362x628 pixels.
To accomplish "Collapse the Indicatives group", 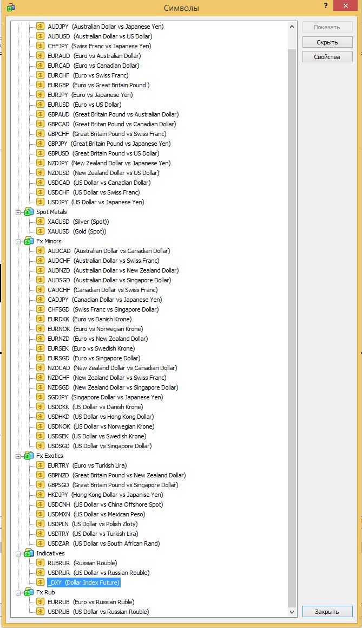I will click(18, 554).
